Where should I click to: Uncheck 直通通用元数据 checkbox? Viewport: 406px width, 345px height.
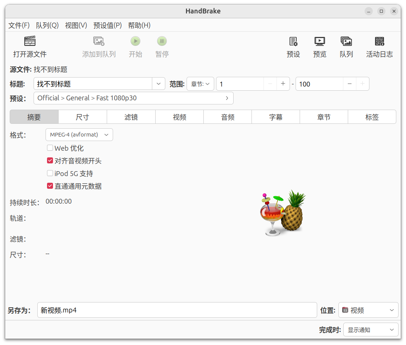tap(50, 186)
